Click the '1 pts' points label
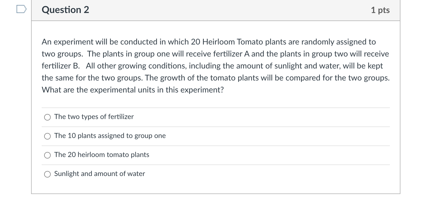Screen dimensions: 431x202 380,10
